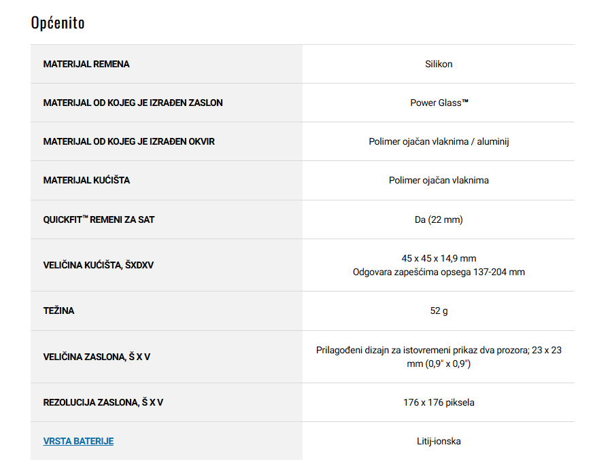Click the MATERIJAL REMENA row label
The height and width of the screenshot is (460, 595).
tap(86, 64)
